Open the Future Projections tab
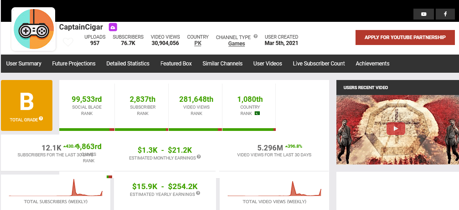The height and width of the screenshot is (210, 459). pyautogui.click(x=74, y=63)
